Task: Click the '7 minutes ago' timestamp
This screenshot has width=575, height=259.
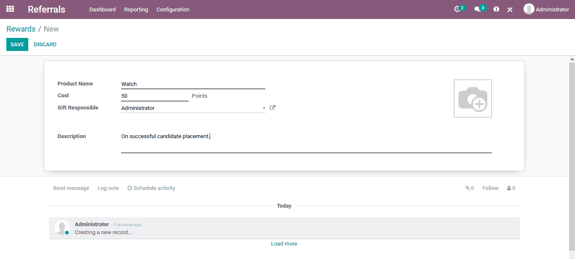Action: point(127,225)
